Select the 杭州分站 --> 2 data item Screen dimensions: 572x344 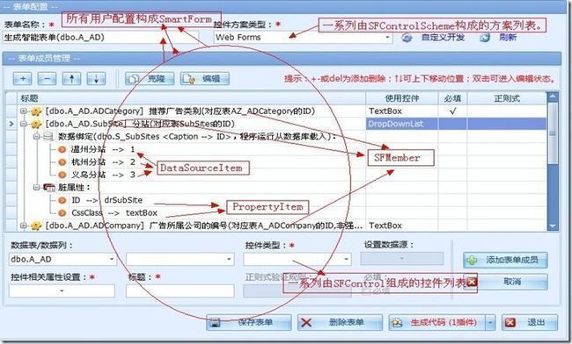coord(103,161)
